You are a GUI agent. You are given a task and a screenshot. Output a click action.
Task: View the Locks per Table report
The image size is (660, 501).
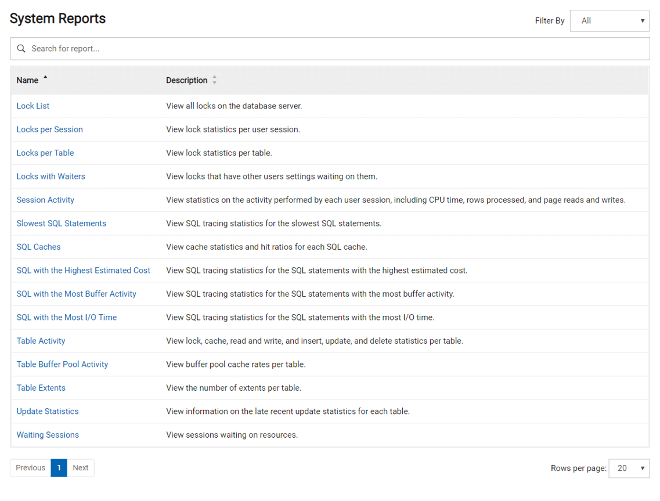pyautogui.click(x=45, y=153)
